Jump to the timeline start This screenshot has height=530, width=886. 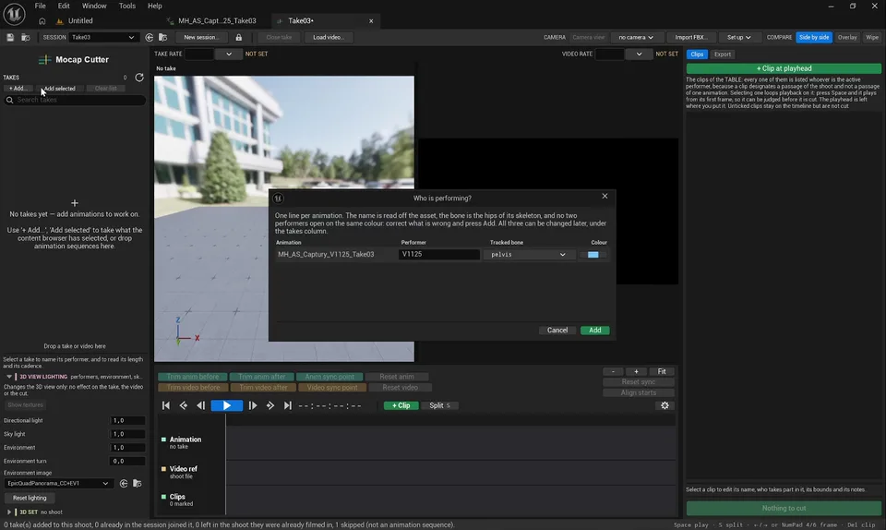[166, 405]
